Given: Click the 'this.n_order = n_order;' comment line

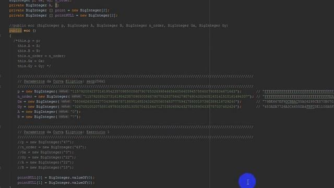Looking at the screenshot, I should [x=42, y=56].
